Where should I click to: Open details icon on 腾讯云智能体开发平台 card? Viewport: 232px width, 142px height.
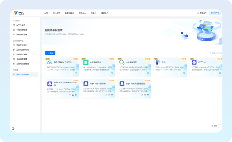click(76, 73)
